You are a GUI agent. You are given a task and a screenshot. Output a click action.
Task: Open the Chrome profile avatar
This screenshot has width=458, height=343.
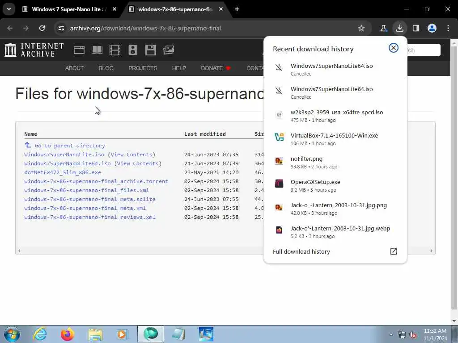coord(432,28)
